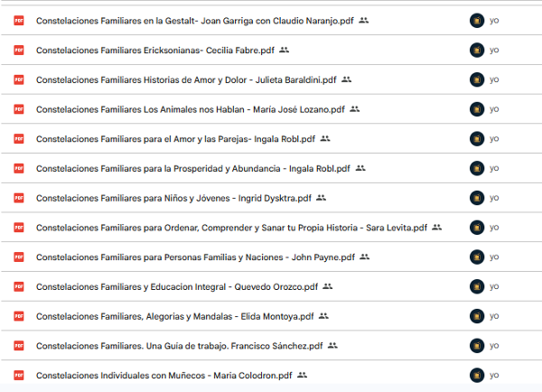Click owner 'yo' in Elida Montoya row
This screenshot has width=542, height=392.
494,316
